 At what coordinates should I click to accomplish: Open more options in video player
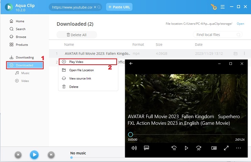click(x=238, y=148)
